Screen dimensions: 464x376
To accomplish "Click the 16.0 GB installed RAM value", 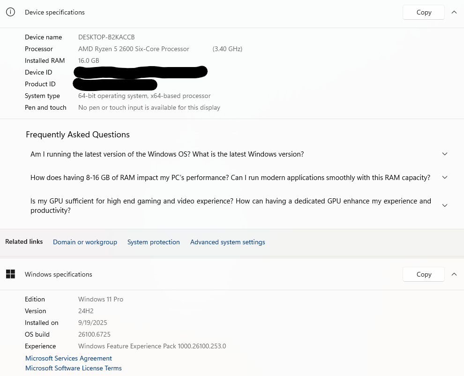I will pyautogui.click(x=89, y=60).
